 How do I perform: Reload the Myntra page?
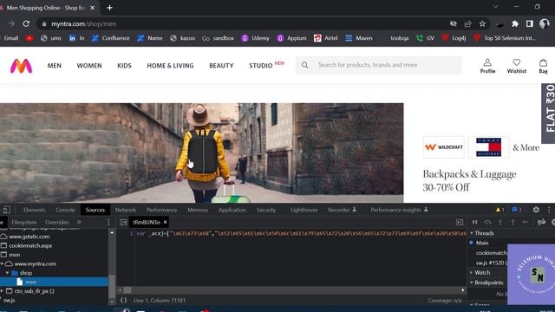coord(26,23)
